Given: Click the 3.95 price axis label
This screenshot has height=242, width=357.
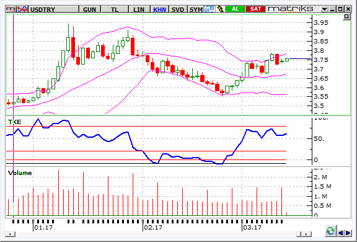Looking at the screenshot, I should click(321, 22).
